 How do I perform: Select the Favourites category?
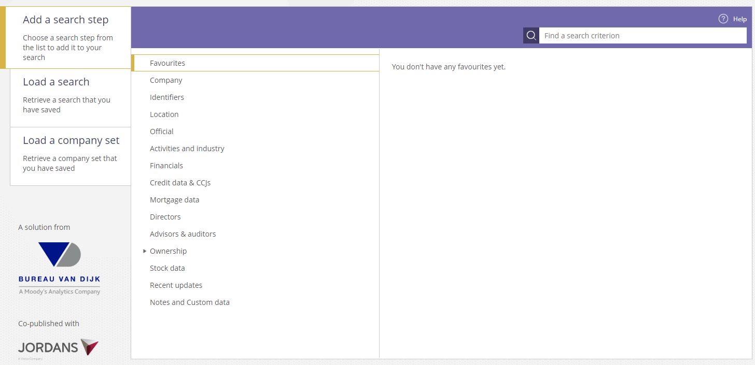click(167, 63)
